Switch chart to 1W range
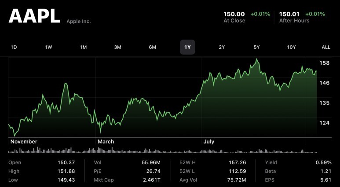This screenshot has width=340, height=187. pos(48,47)
